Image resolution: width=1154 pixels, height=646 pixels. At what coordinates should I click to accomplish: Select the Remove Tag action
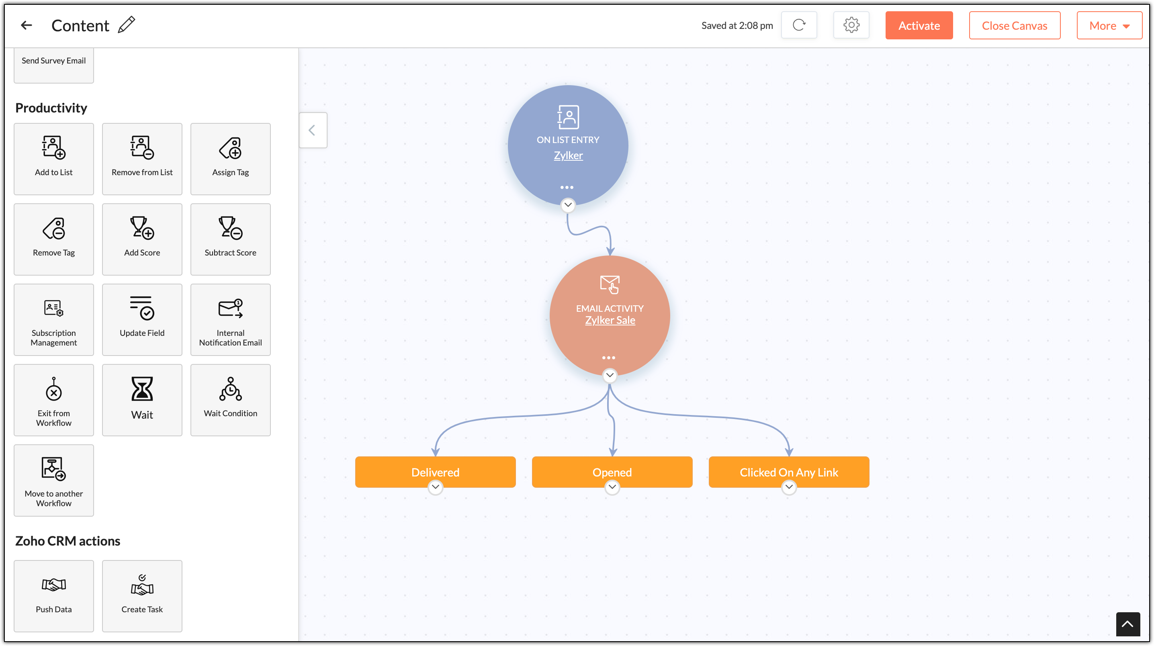(54, 239)
